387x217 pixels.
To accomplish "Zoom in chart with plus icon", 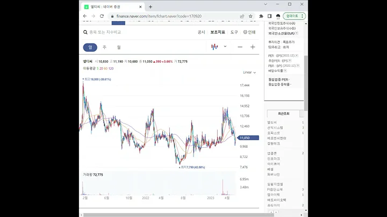I will [x=253, y=47].
